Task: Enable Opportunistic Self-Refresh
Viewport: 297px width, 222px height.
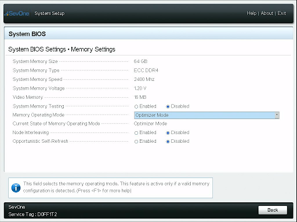Action: [x=136, y=142]
